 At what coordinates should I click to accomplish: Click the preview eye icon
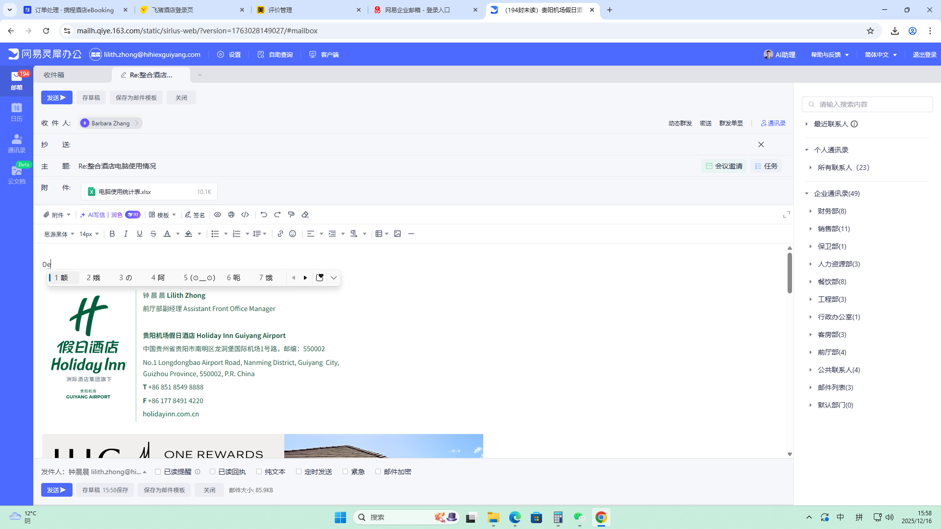pyautogui.click(x=218, y=215)
